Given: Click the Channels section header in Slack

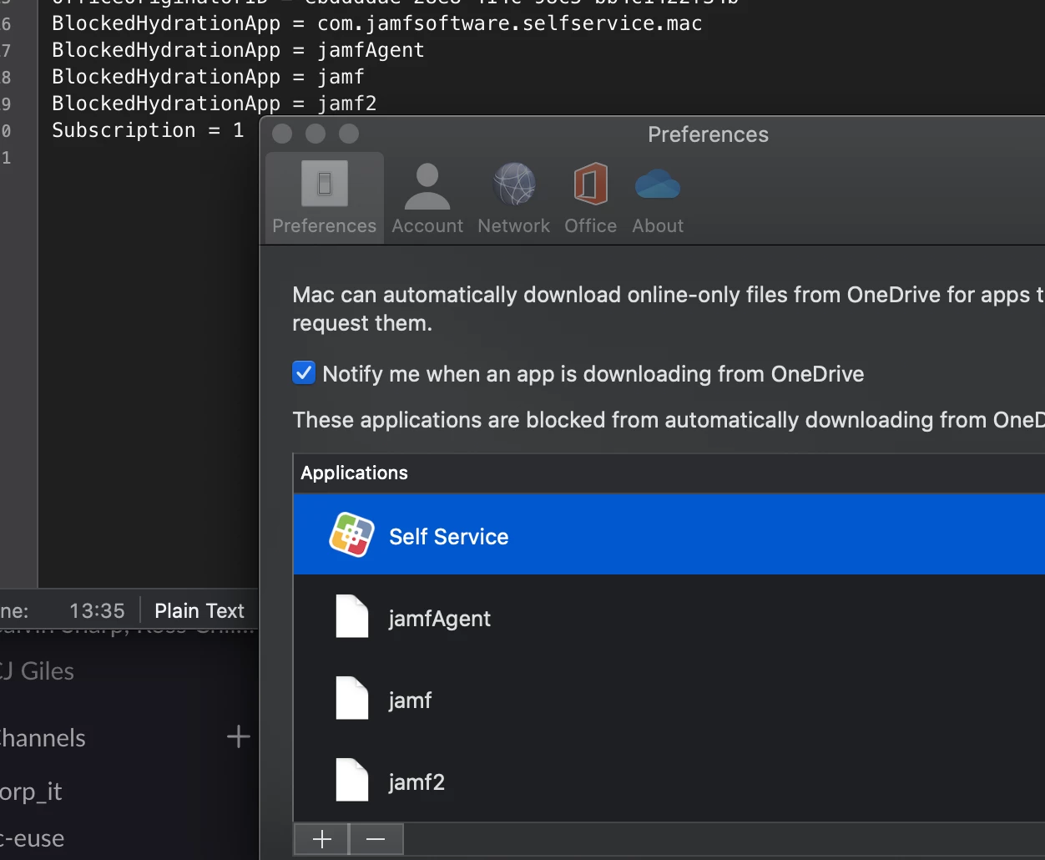Looking at the screenshot, I should click(x=43, y=738).
